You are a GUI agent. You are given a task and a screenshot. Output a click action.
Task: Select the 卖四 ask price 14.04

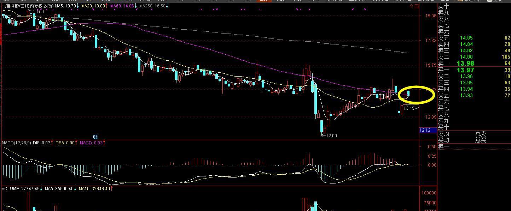tap(466, 44)
